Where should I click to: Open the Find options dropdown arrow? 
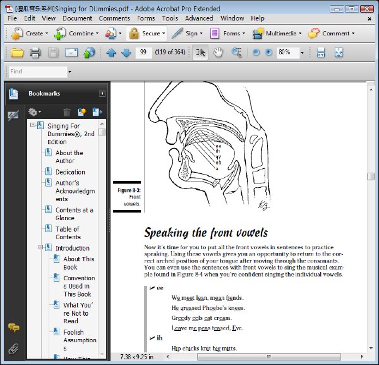[x=69, y=71]
